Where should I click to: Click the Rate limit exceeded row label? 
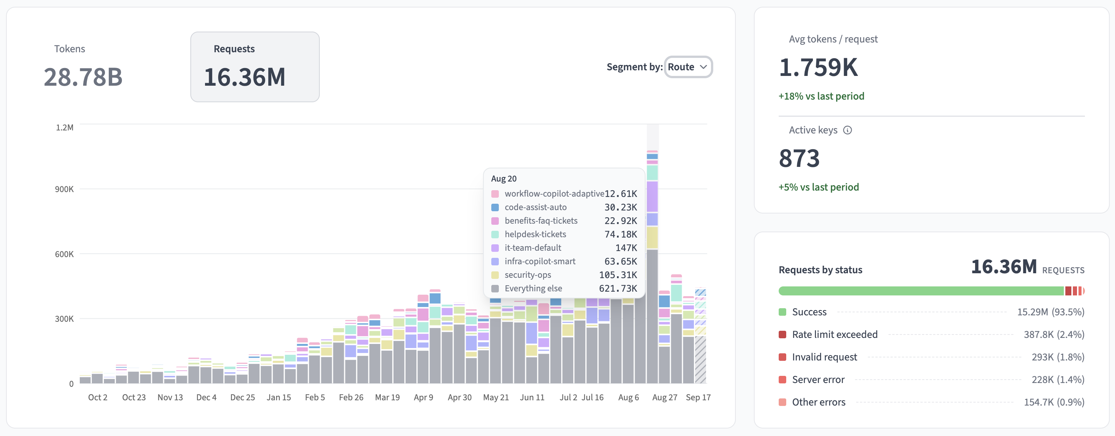click(834, 335)
